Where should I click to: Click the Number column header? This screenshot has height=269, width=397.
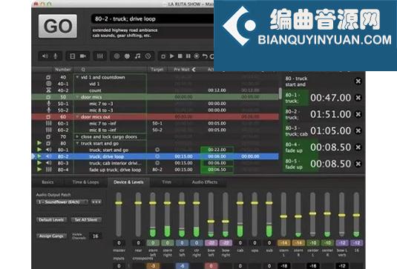click(x=63, y=69)
